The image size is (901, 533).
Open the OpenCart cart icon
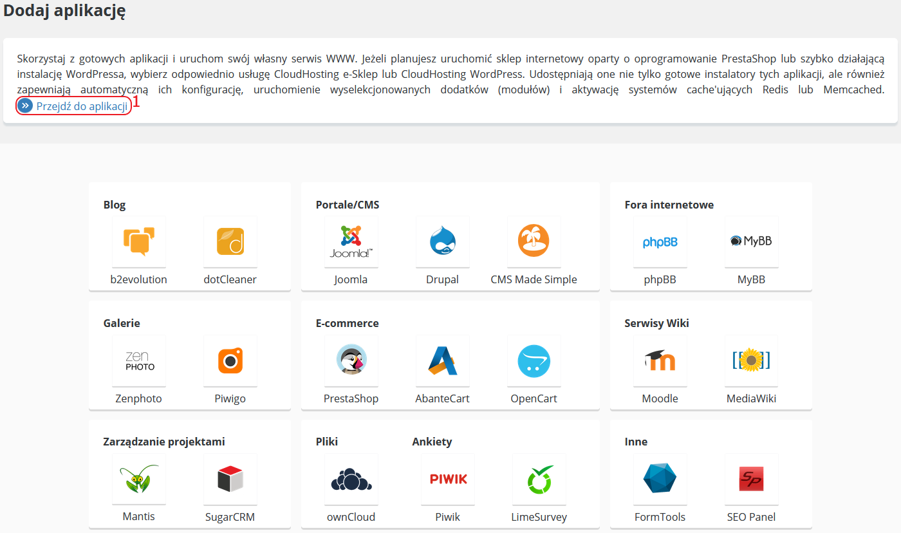point(534,361)
